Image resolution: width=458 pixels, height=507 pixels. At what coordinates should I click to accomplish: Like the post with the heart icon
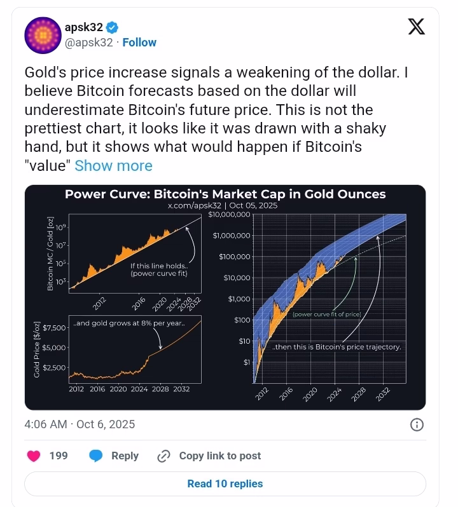(35, 456)
